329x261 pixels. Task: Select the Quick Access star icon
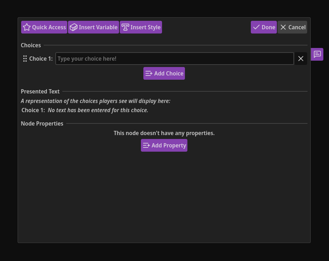(x=27, y=27)
